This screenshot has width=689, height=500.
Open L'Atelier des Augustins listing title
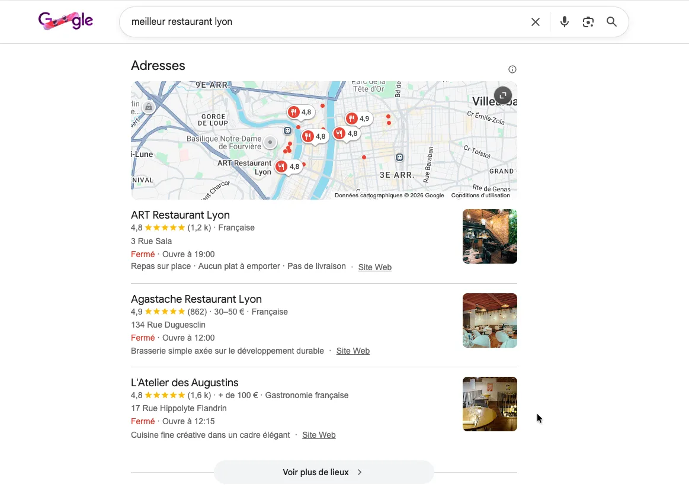pyautogui.click(x=185, y=383)
